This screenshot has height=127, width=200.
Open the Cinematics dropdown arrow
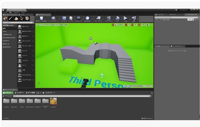pyautogui.click(x=114, y=19)
